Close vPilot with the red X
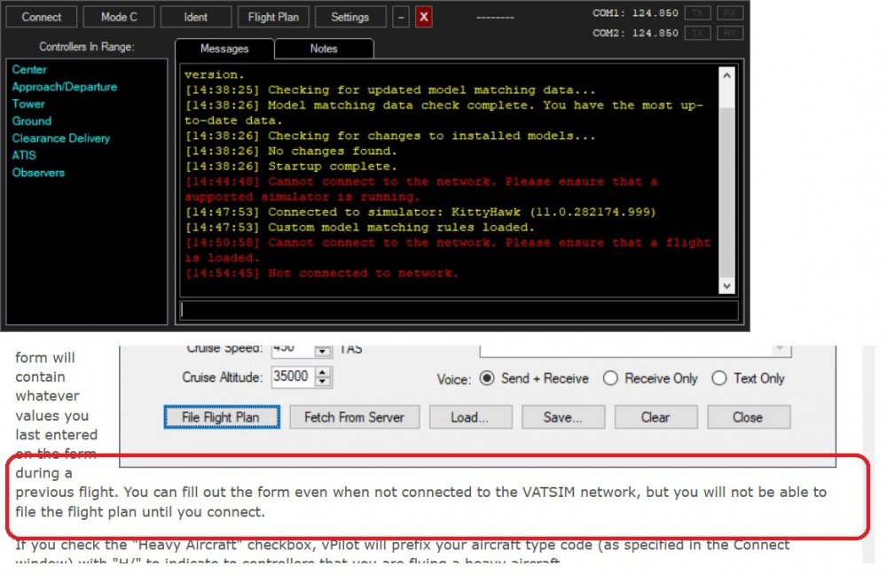The width and height of the screenshot is (887, 574). [424, 17]
